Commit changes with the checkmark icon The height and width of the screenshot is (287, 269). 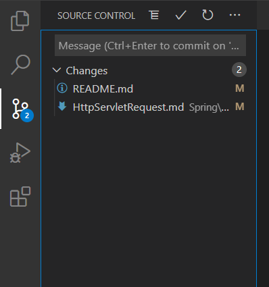point(180,15)
